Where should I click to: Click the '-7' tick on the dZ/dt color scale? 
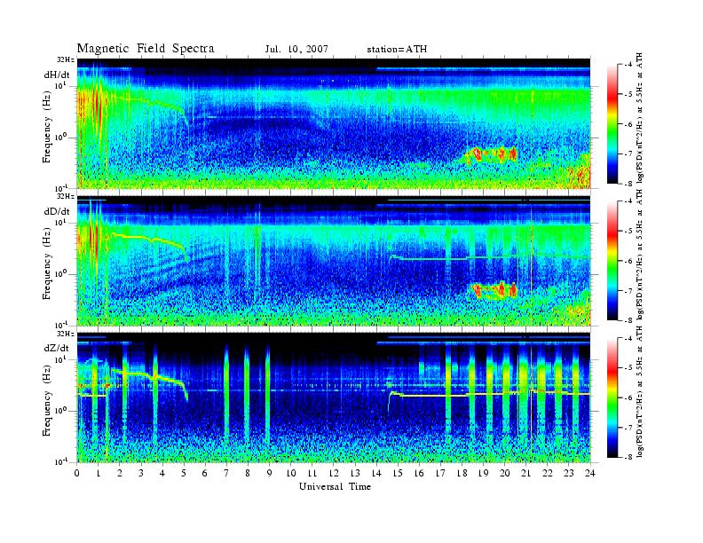click(x=627, y=428)
